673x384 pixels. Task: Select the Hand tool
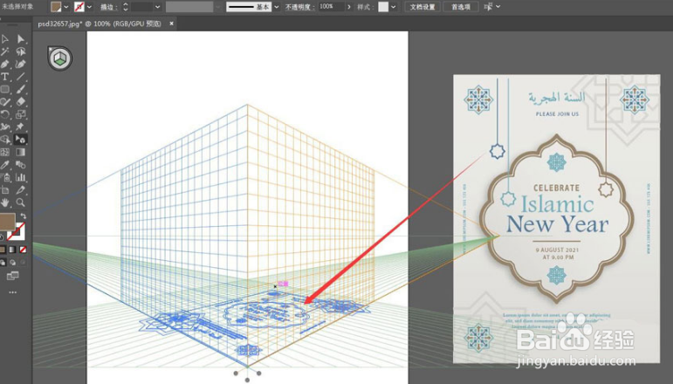[5, 202]
